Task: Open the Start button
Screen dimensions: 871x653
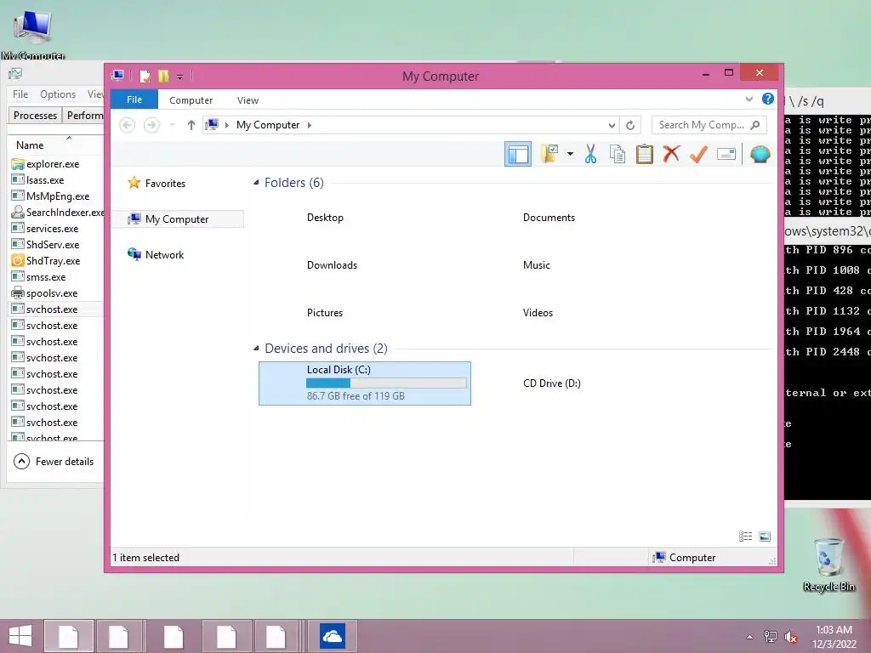Action: click(20, 636)
